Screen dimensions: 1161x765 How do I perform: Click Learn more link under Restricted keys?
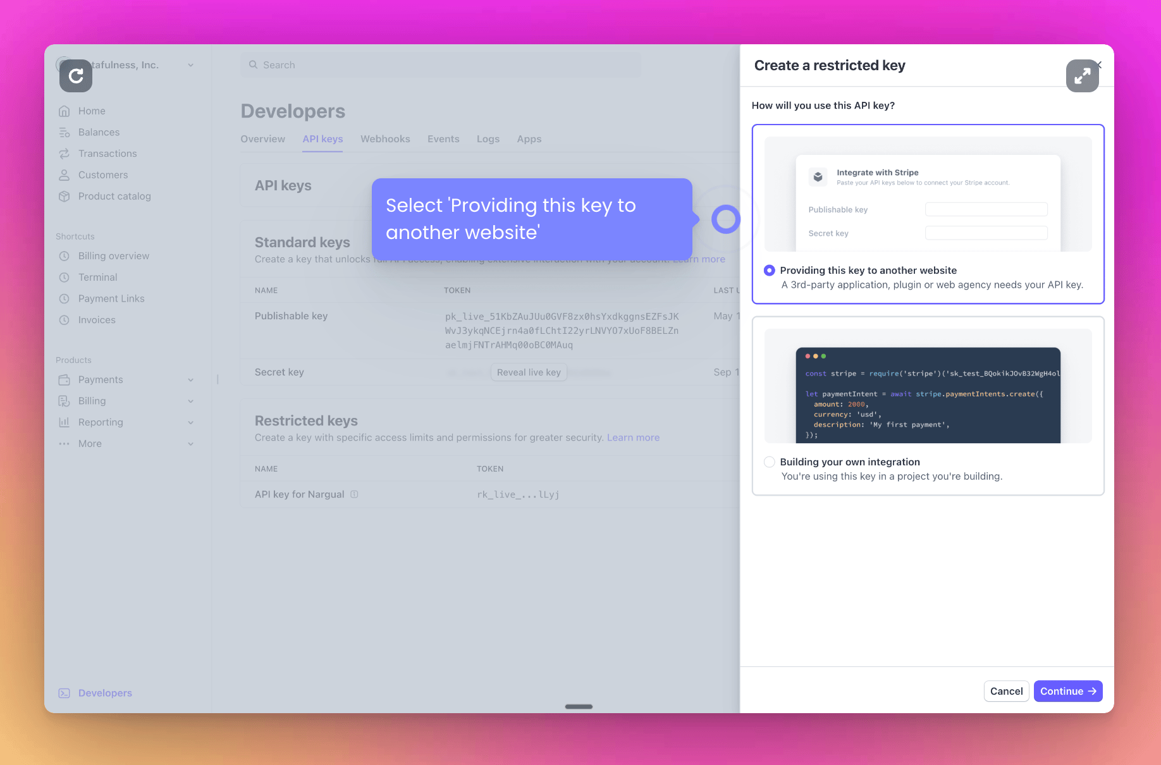tap(633, 438)
